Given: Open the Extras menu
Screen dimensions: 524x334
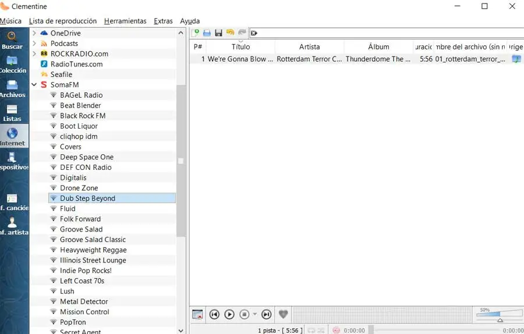Looking at the screenshot, I should coord(163,21).
